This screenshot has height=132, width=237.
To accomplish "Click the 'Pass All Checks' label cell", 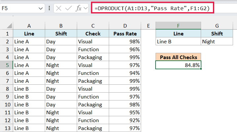I will pyautogui.click(x=178, y=57).
